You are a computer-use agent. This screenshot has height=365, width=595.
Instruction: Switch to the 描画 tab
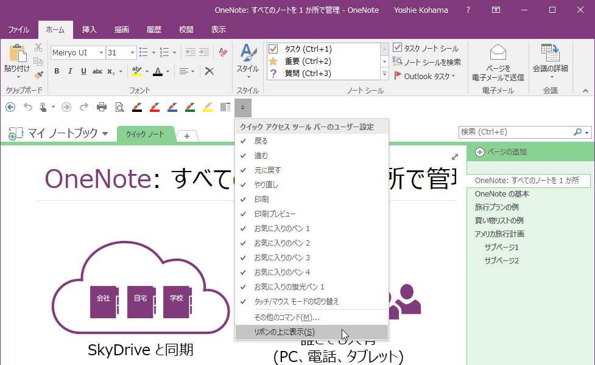[x=121, y=30]
